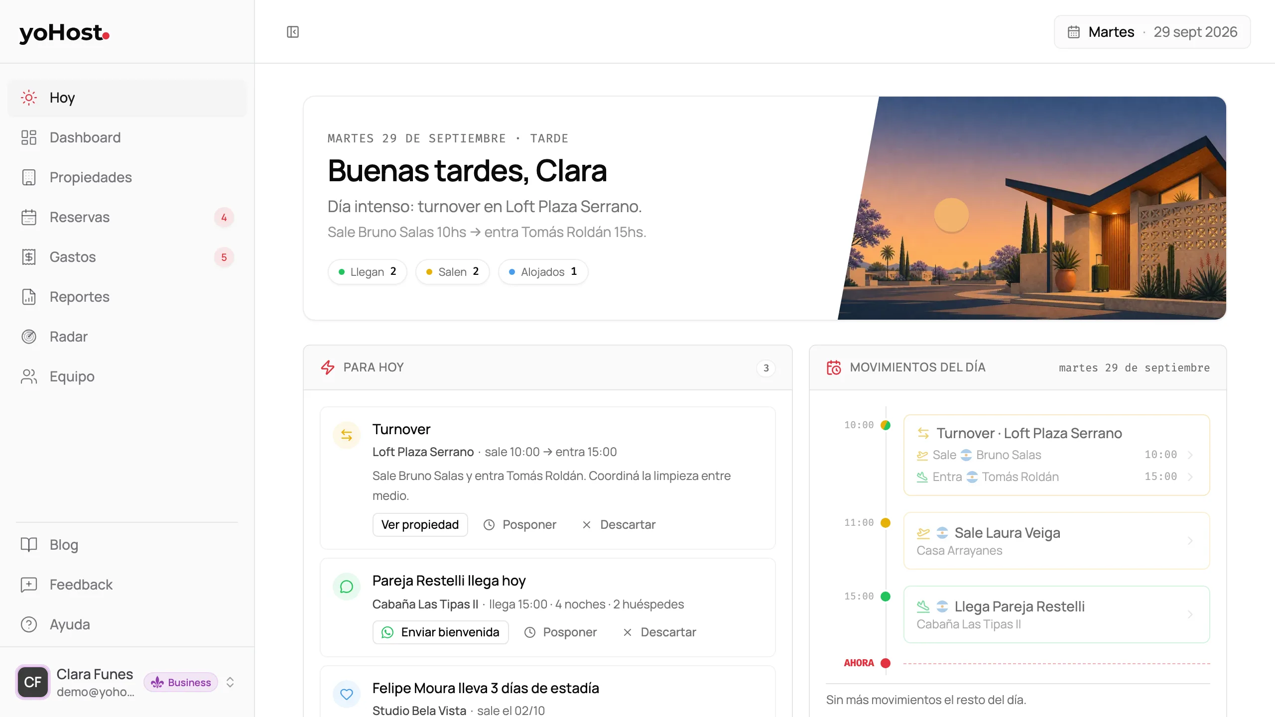Viewport: 1275px width, 717px height.
Task: Click the yoHost logo
Action: pos(64,33)
